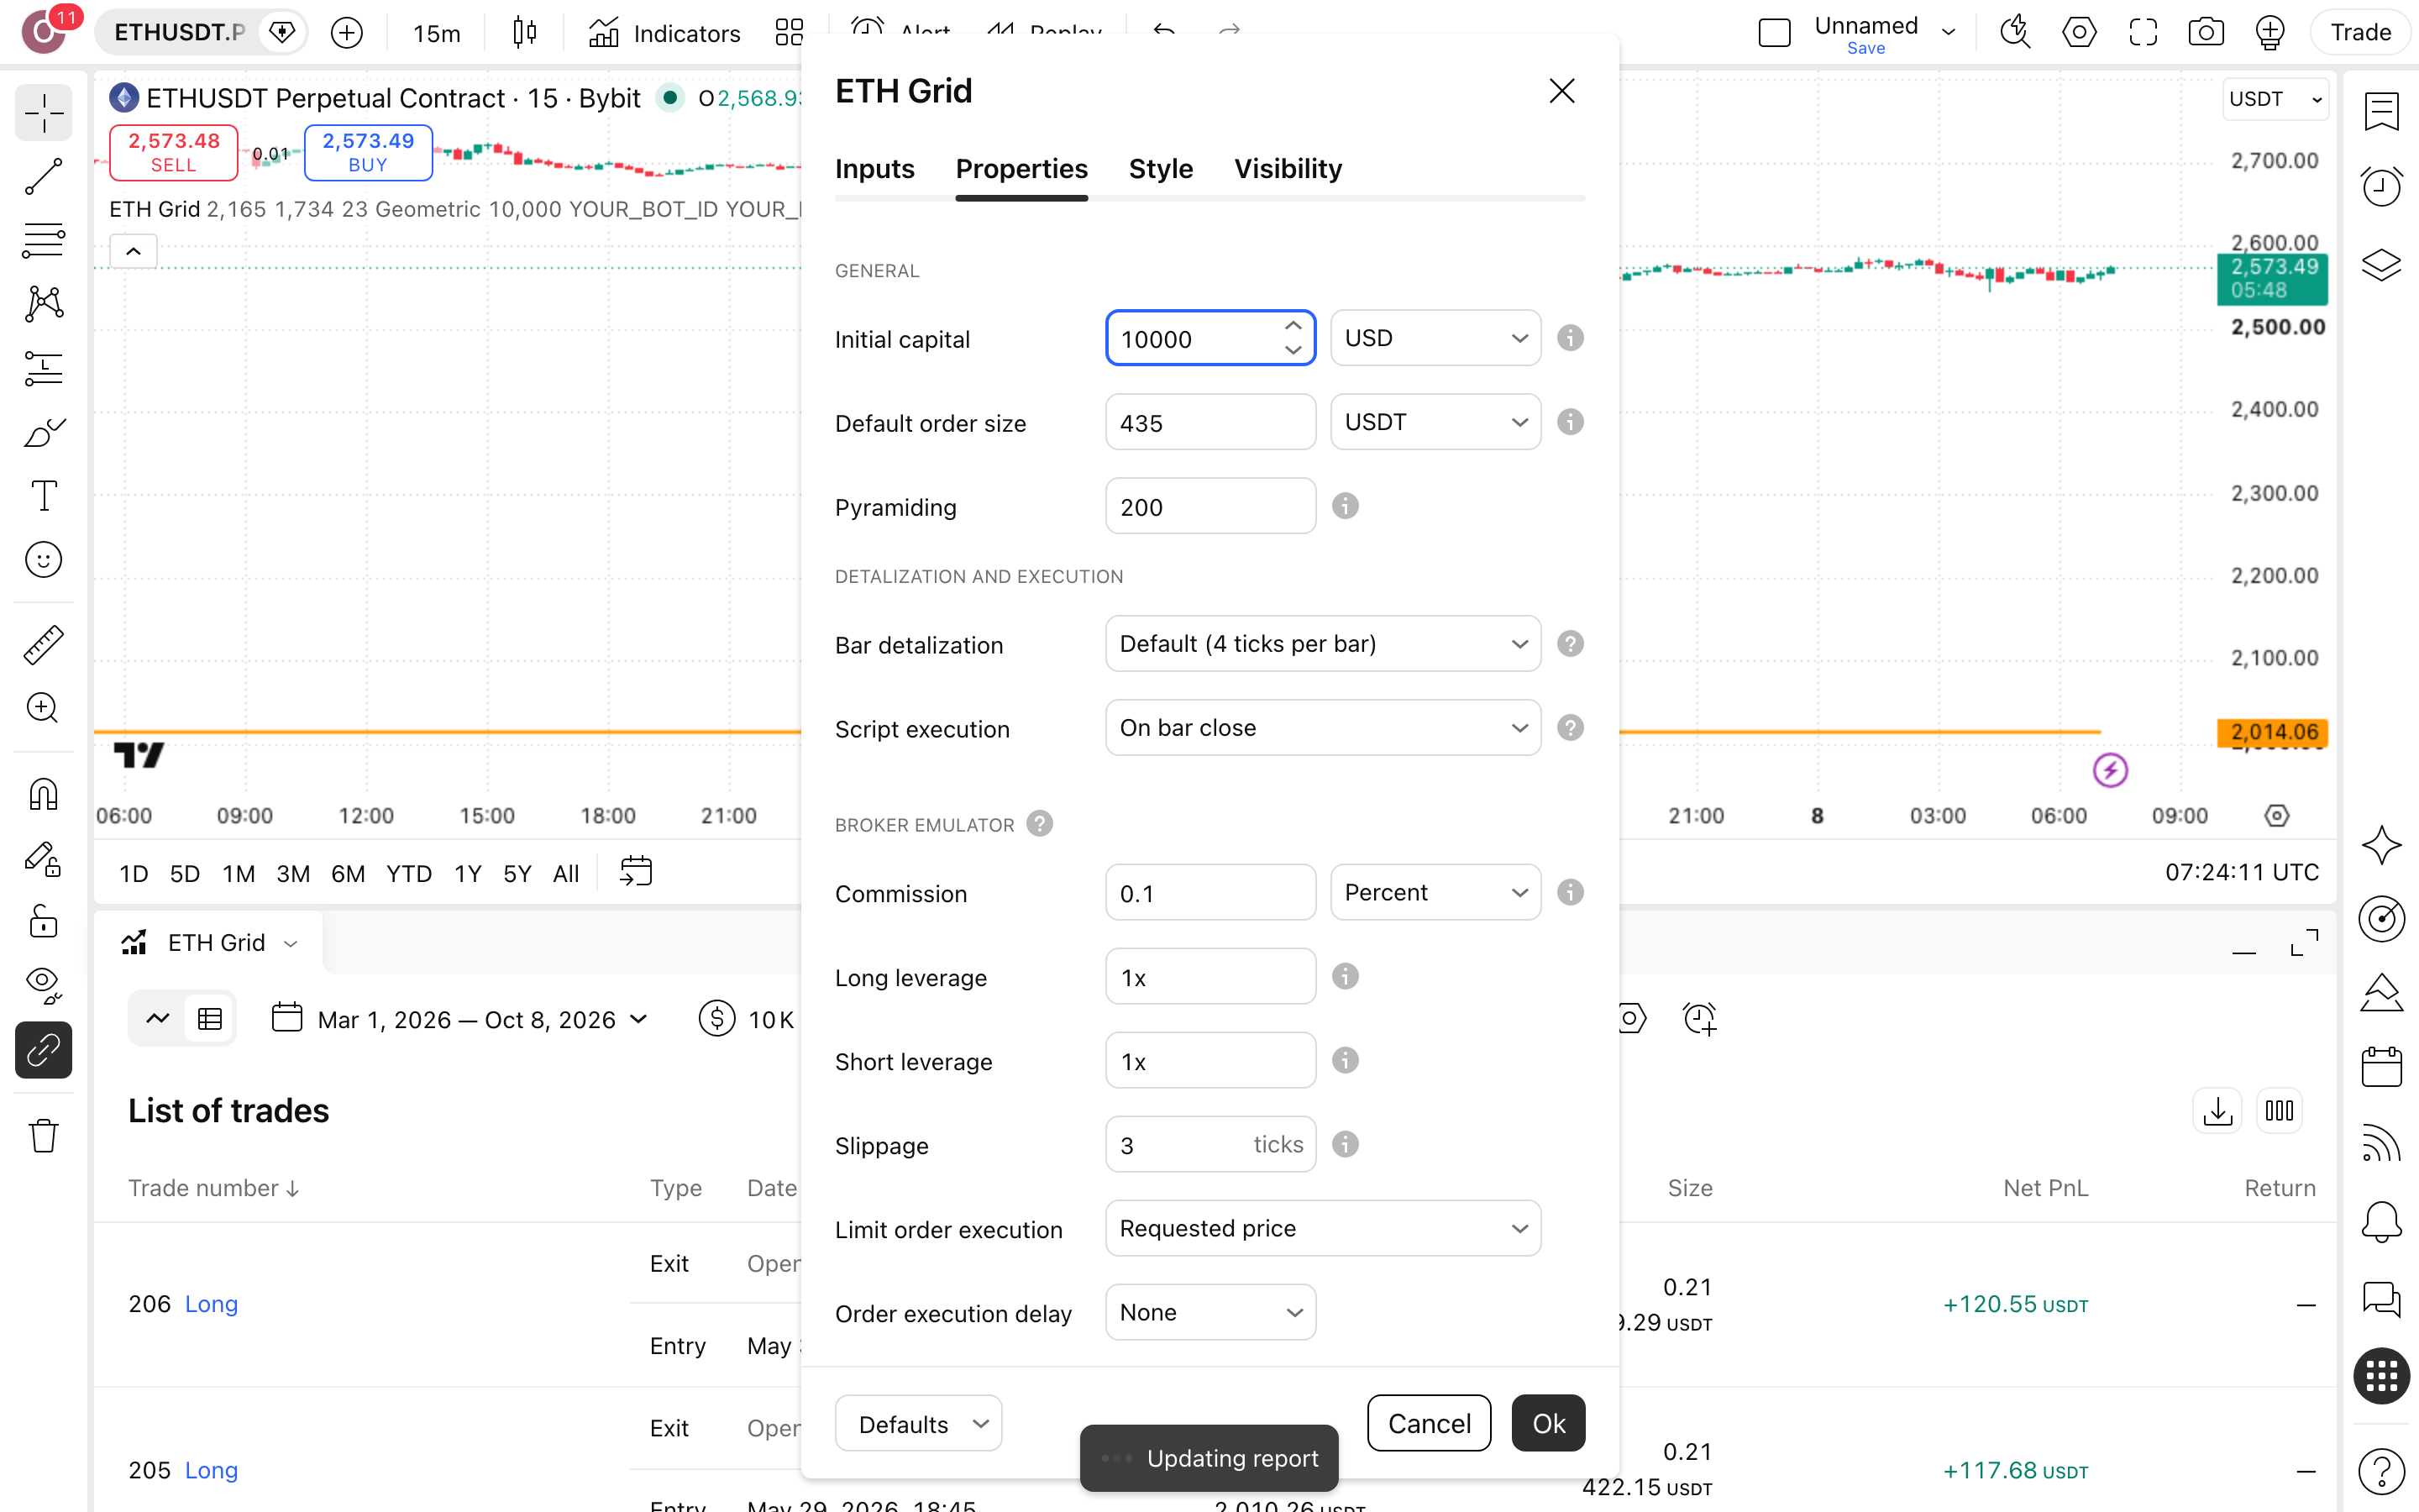Viewport: 2419px width, 1512px height.
Task: Select the brush drawing tool
Action: (x=44, y=433)
